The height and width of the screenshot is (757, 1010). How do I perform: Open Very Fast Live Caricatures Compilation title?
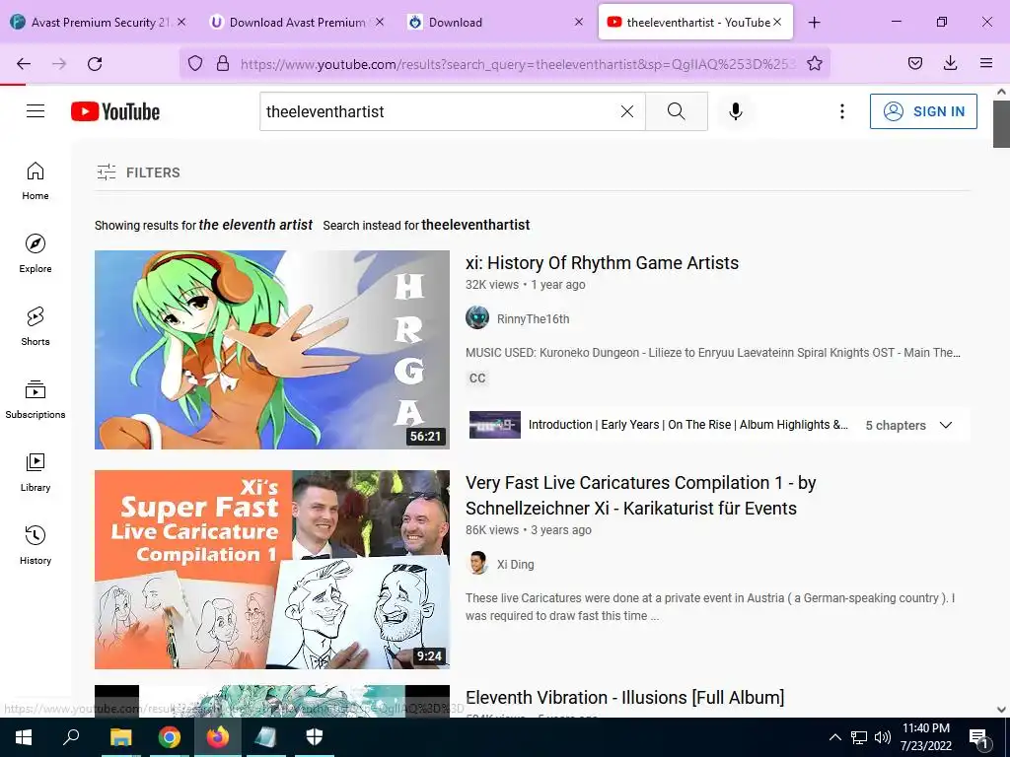coord(641,495)
